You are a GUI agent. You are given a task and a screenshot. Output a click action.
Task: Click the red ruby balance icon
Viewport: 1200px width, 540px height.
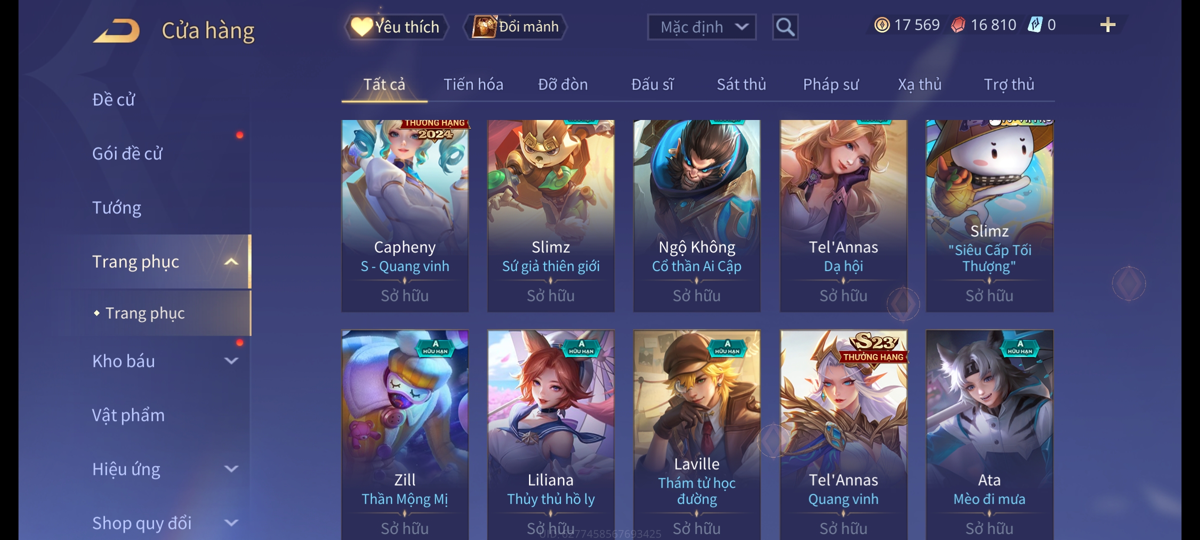[x=958, y=25]
